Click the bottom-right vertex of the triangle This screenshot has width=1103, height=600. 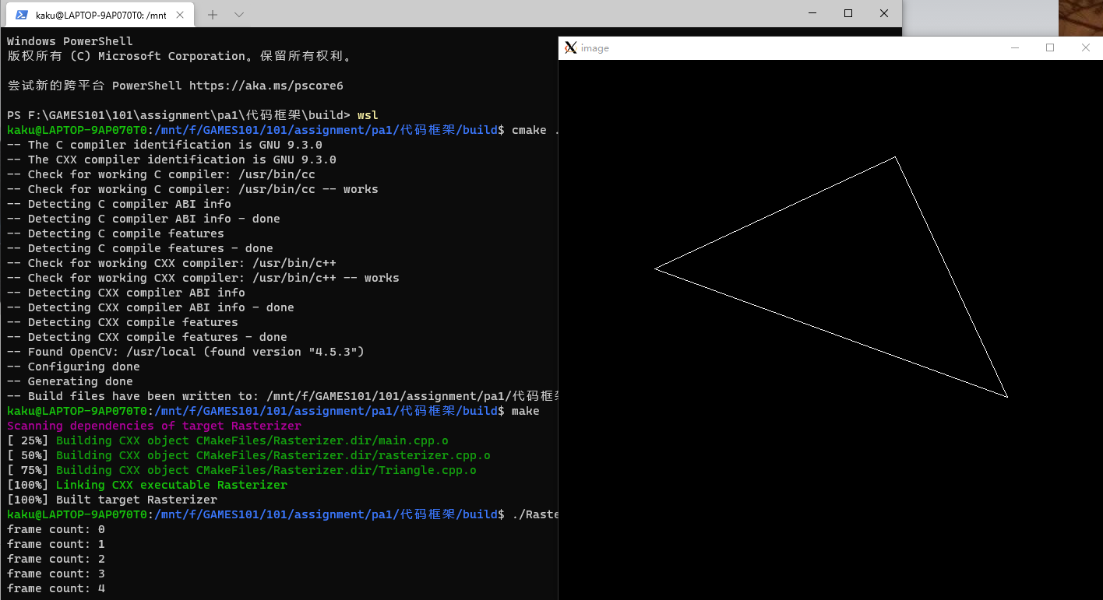click(1007, 397)
